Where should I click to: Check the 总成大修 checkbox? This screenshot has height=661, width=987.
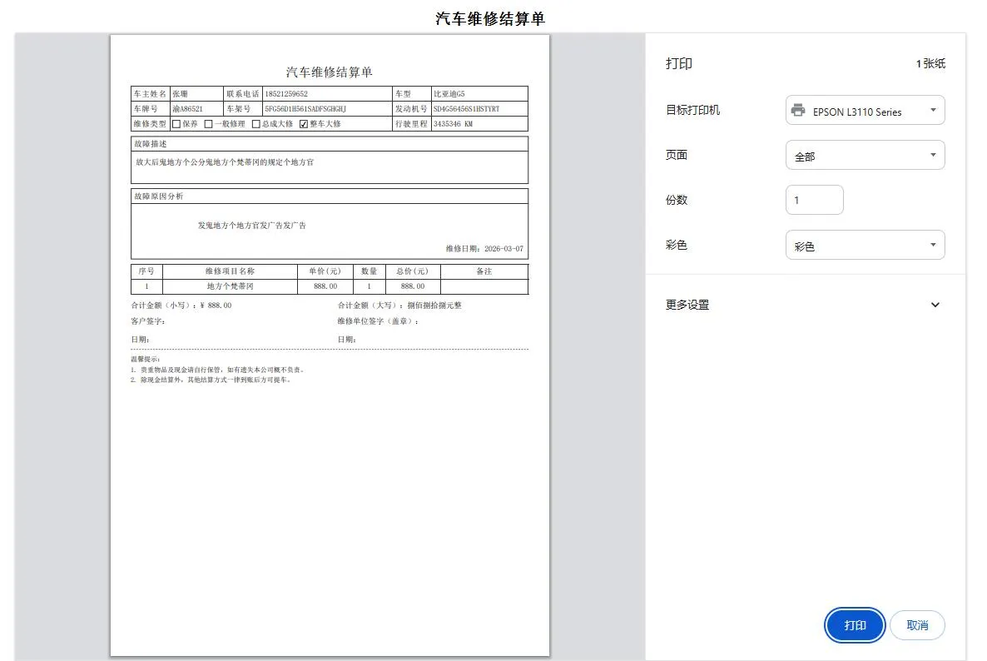(x=255, y=123)
